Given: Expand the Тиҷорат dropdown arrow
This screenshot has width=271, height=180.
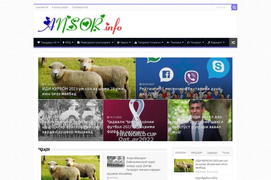Looking at the screenshot, I should click(x=203, y=42).
